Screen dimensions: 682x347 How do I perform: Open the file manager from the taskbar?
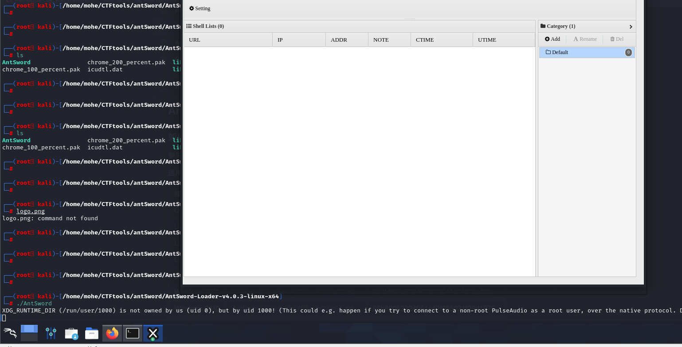pyautogui.click(x=91, y=333)
